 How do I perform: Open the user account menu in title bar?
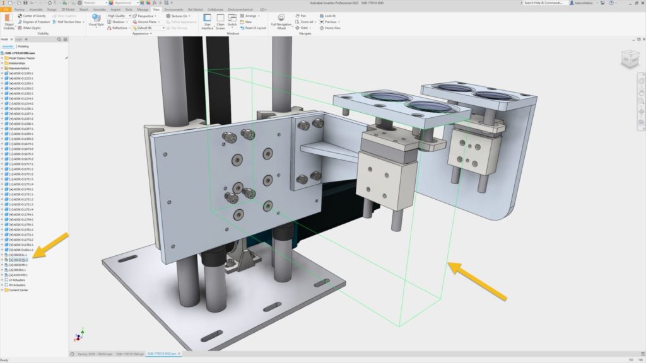584,3
